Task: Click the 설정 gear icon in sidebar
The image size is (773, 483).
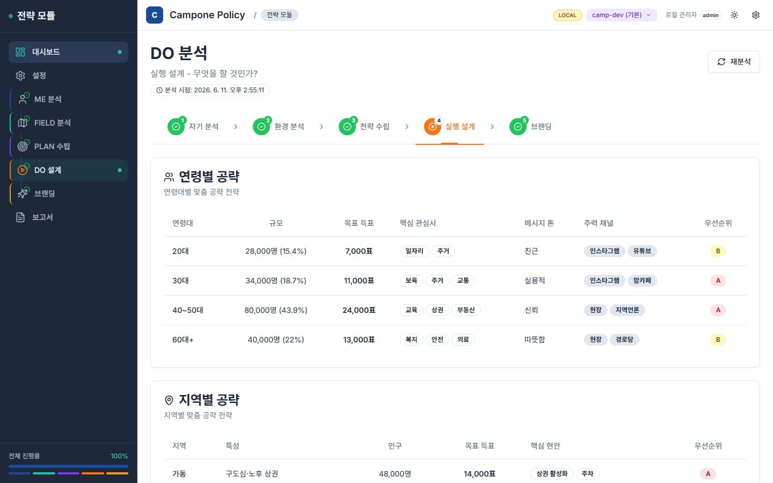Action: [x=20, y=76]
